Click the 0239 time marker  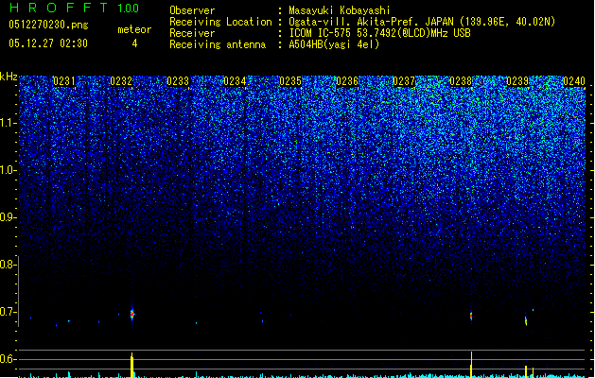point(517,81)
